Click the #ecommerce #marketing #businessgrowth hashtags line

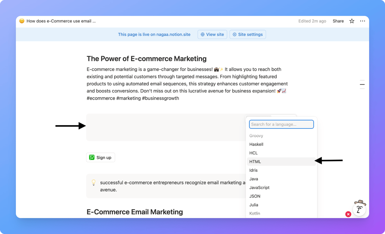click(x=133, y=98)
